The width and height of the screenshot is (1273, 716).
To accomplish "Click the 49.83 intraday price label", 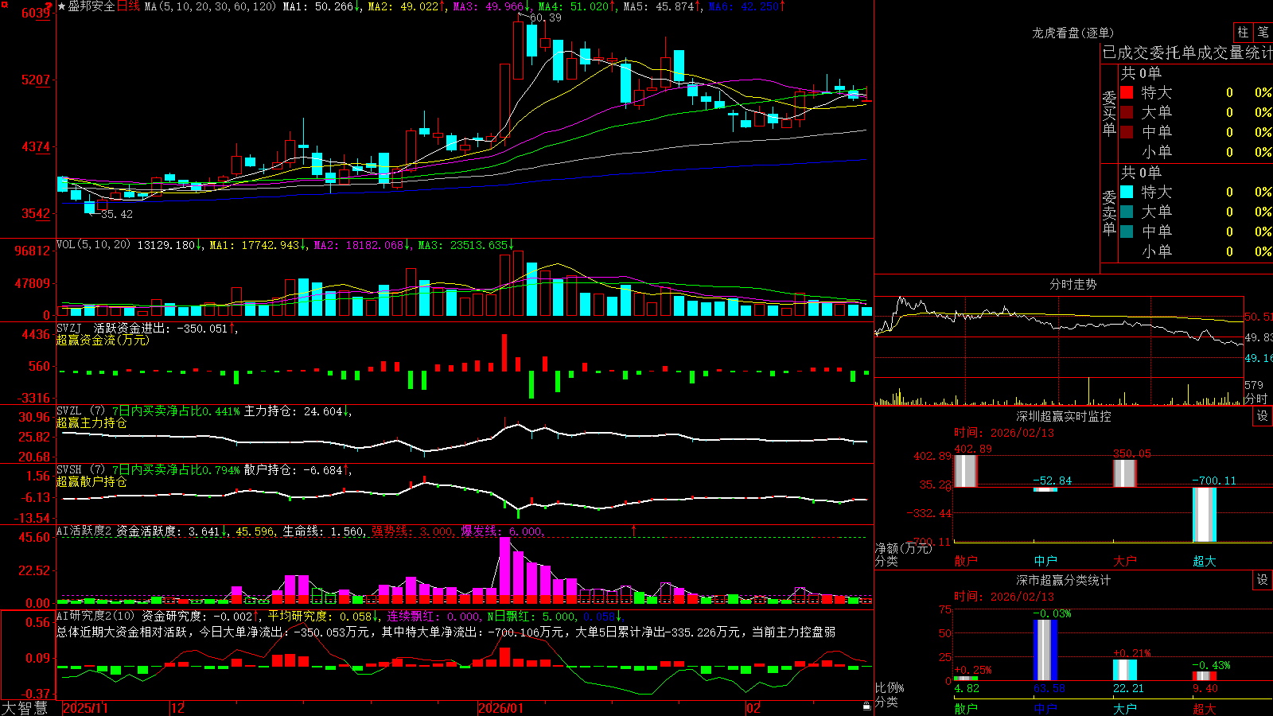I will pyautogui.click(x=1259, y=337).
